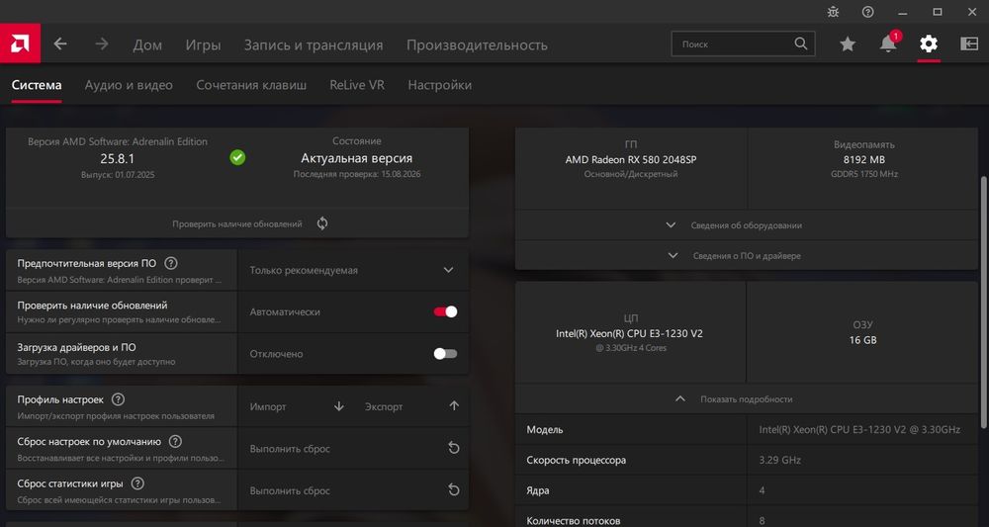Click the refresh icon beside Проверить наличие обновлений
The image size is (989, 527).
click(322, 223)
